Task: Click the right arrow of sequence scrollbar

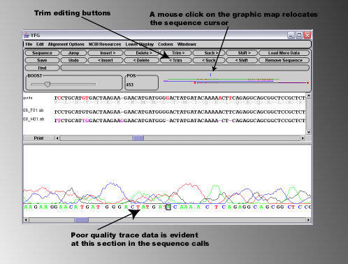Action: [x=303, y=138]
